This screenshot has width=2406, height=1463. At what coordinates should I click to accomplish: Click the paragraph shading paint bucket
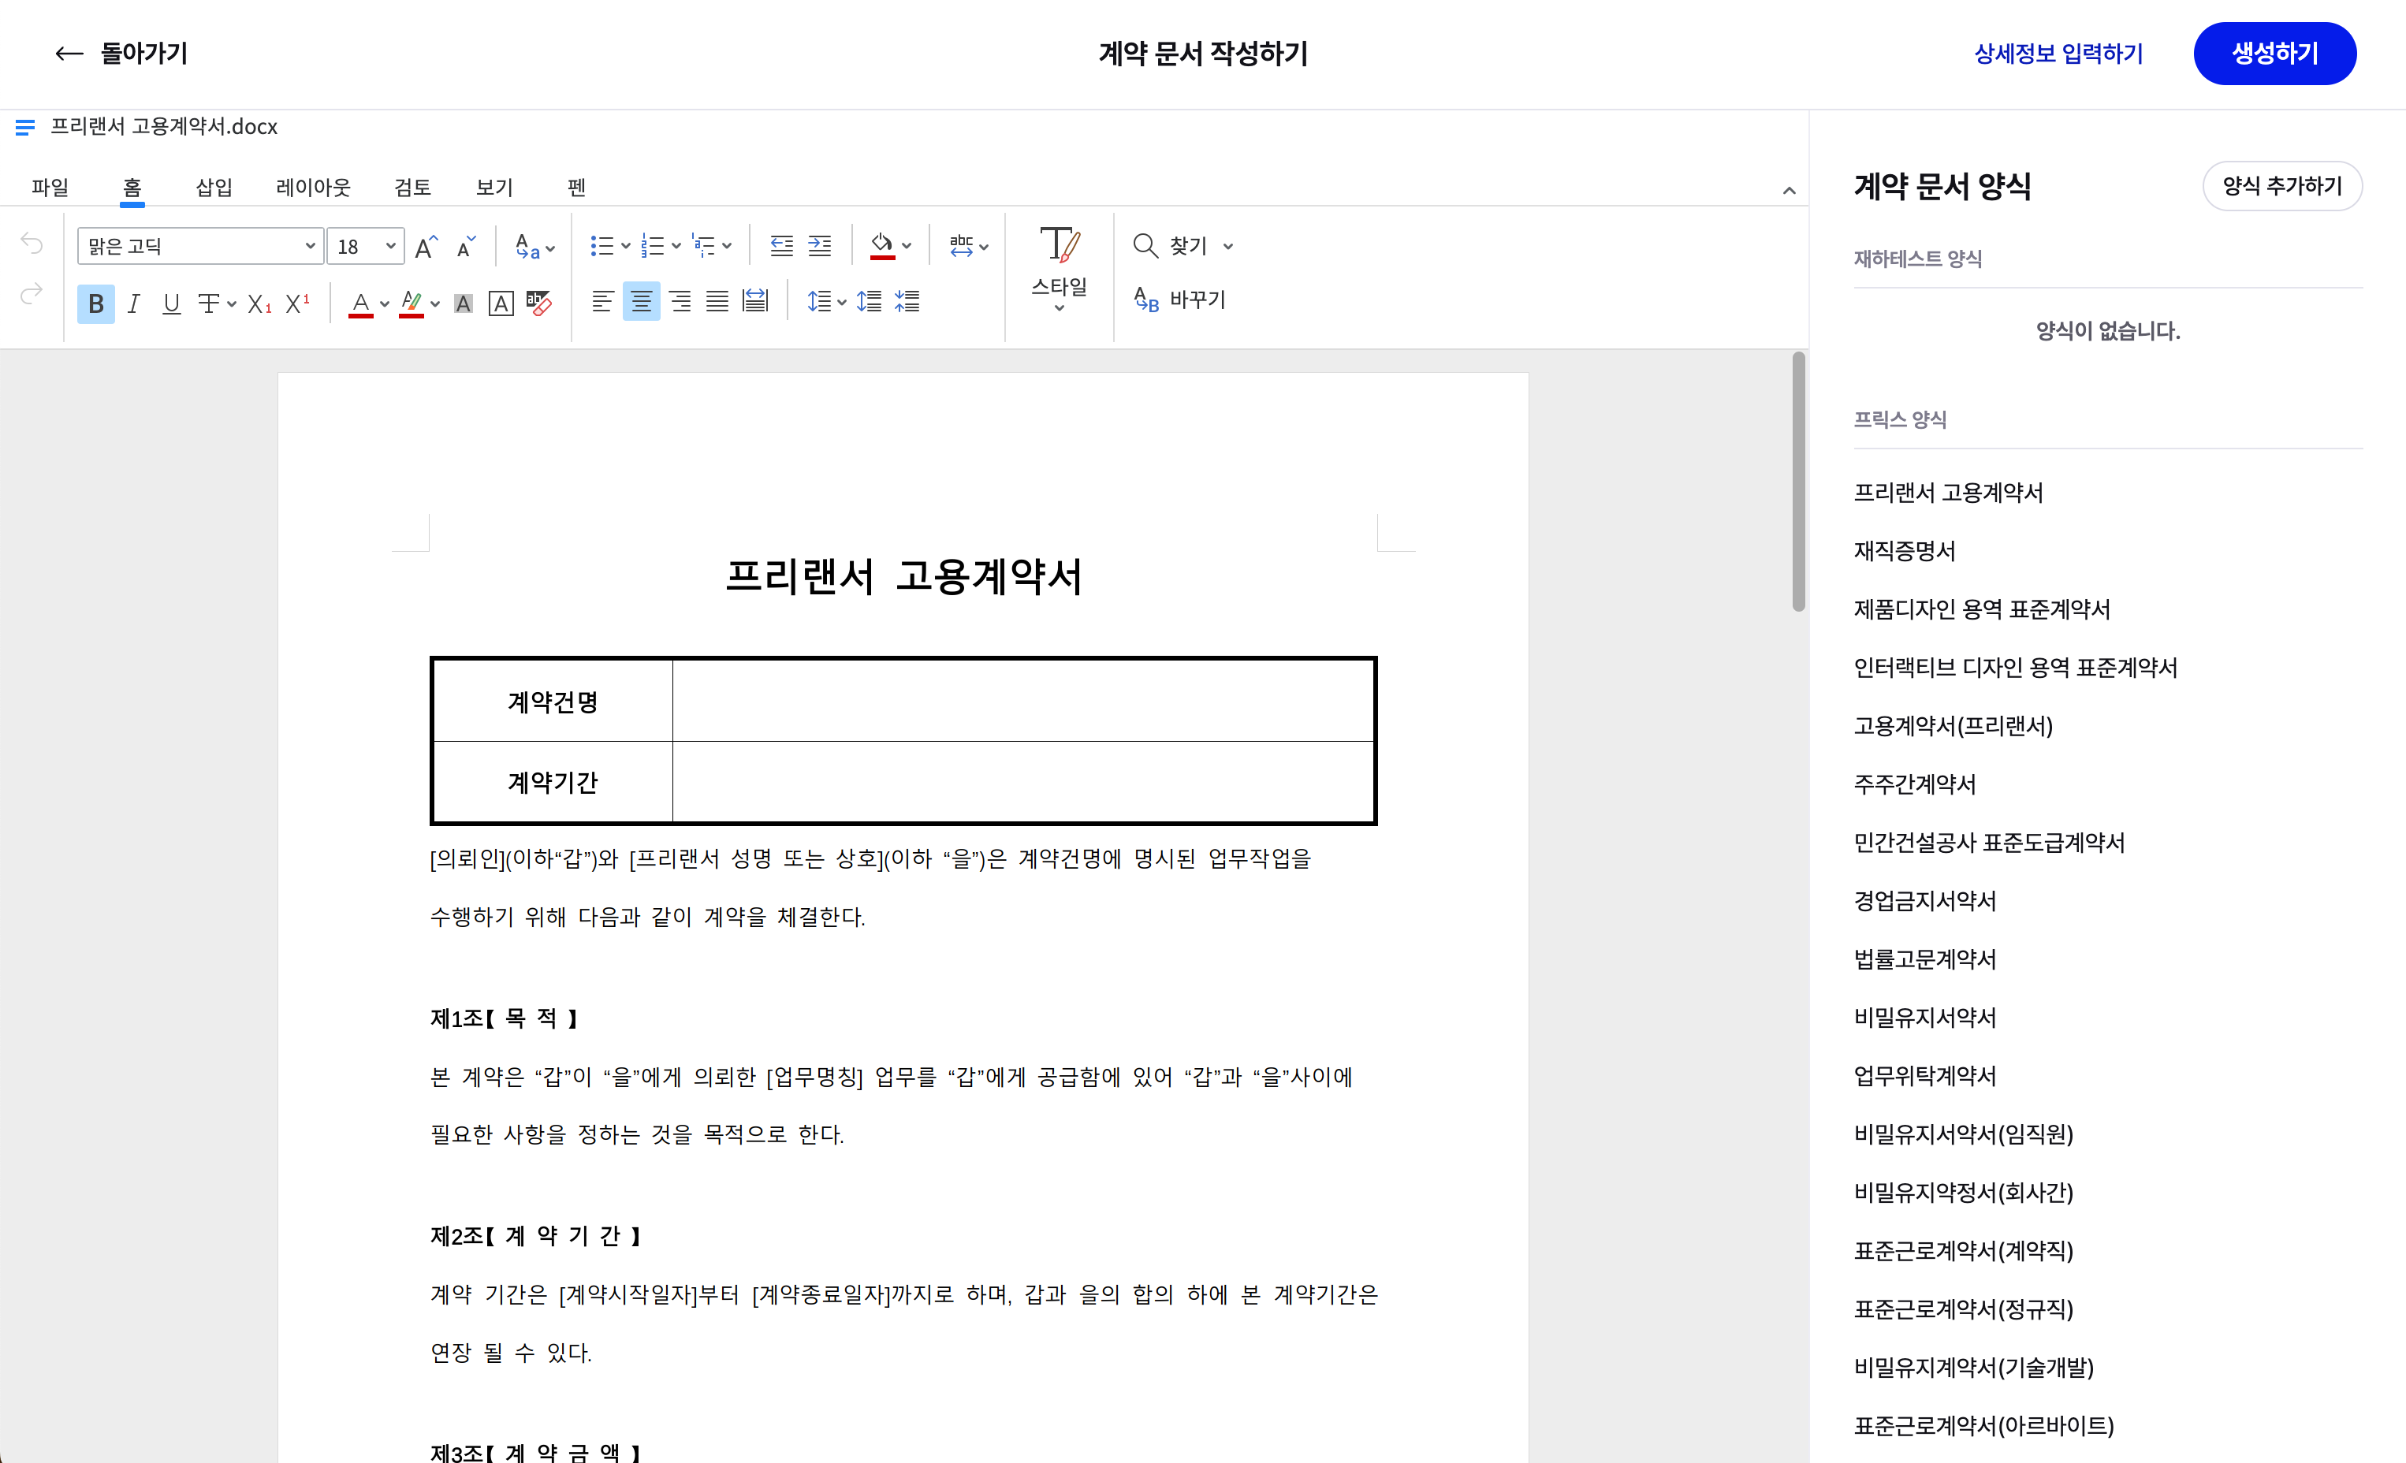coord(881,246)
